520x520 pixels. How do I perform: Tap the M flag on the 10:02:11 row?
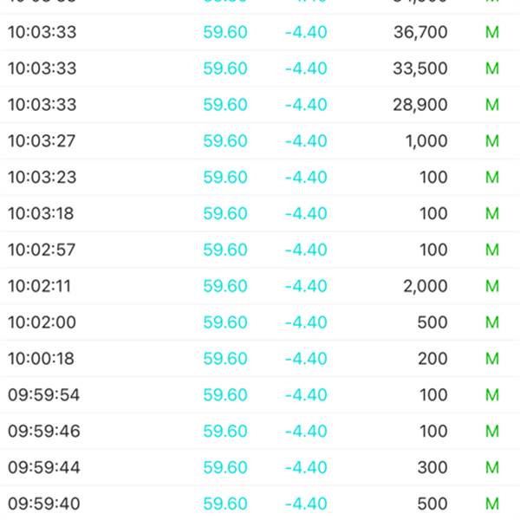tap(492, 286)
